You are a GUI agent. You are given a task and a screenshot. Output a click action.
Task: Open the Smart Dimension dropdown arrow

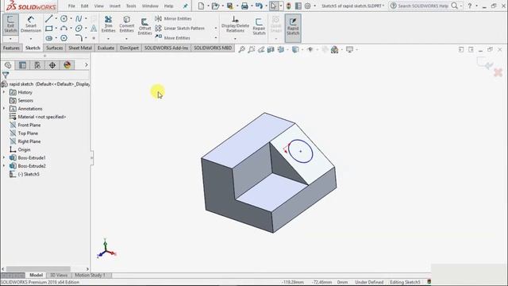point(31,39)
